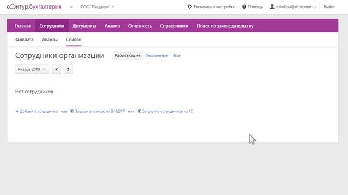Open the ООО "Ландыши" organization dropdown
Image resolution: width=348 pixels, height=195 pixels.
coord(97,7)
